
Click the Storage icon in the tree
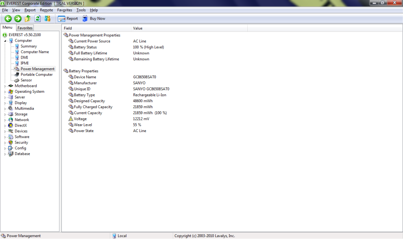[x=11, y=114]
